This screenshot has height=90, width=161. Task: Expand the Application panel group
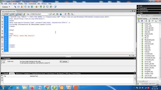(143, 8)
